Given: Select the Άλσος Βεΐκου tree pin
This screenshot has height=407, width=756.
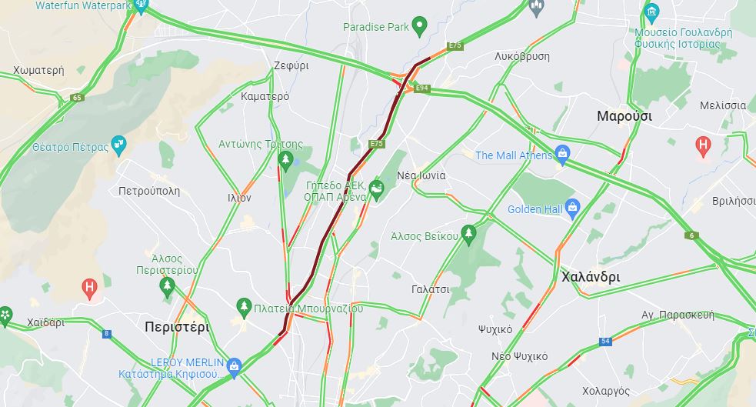Looking at the screenshot, I should 468,235.
